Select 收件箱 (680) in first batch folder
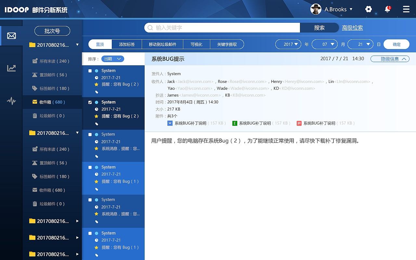Screen dimensions: 416x260 click(x=52, y=102)
